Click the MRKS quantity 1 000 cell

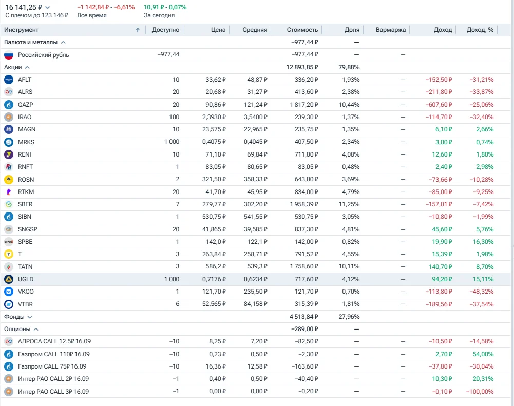tap(172, 142)
